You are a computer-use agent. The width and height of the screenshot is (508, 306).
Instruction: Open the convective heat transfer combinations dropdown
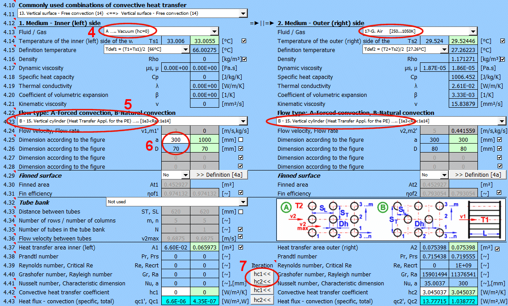click(242, 13)
